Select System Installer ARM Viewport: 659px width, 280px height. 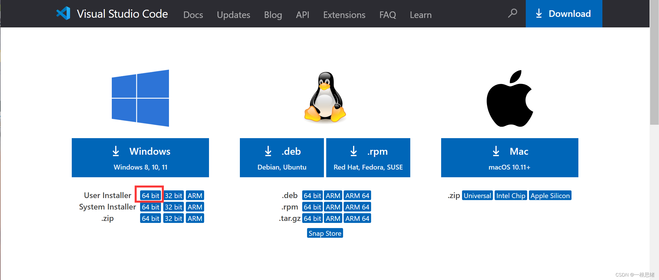[x=195, y=207]
